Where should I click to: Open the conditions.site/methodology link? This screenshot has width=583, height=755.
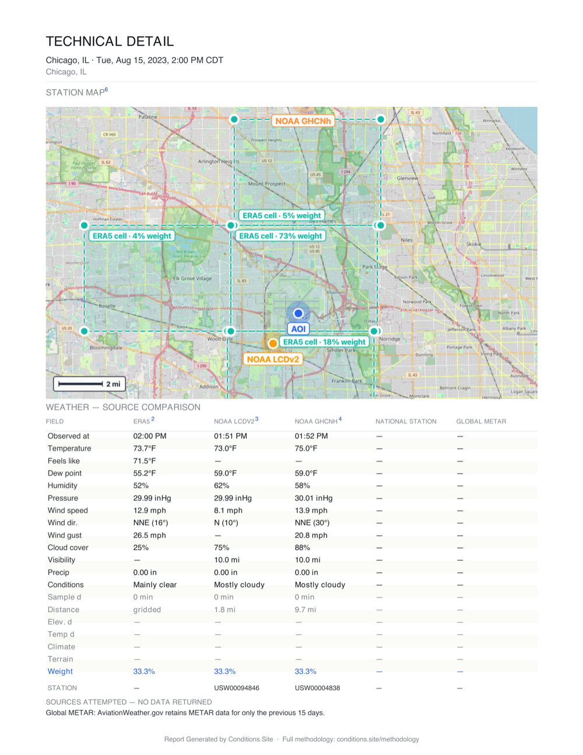[378, 739]
